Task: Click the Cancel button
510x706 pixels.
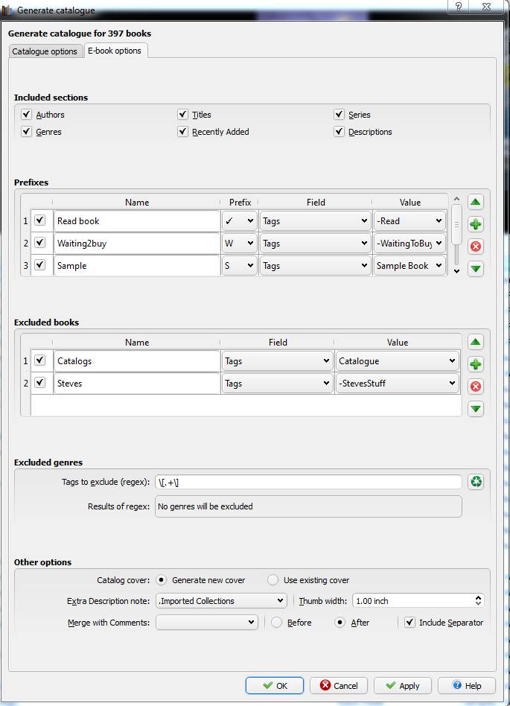Action: [x=339, y=685]
